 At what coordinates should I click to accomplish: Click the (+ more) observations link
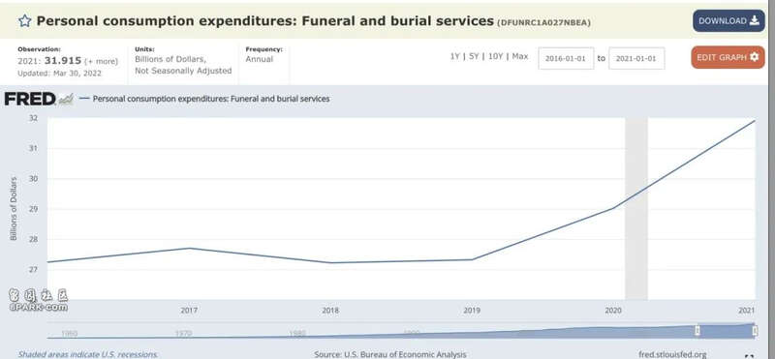[101, 62]
